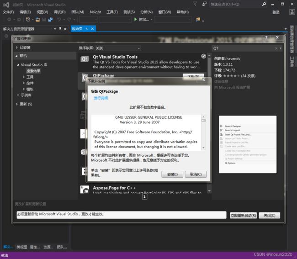Expand the Updates (更新 (5)) node
Viewport: 297px width, 259px height.
pos(16,104)
